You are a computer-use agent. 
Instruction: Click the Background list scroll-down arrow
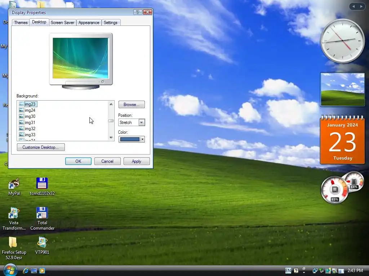[x=111, y=138]
